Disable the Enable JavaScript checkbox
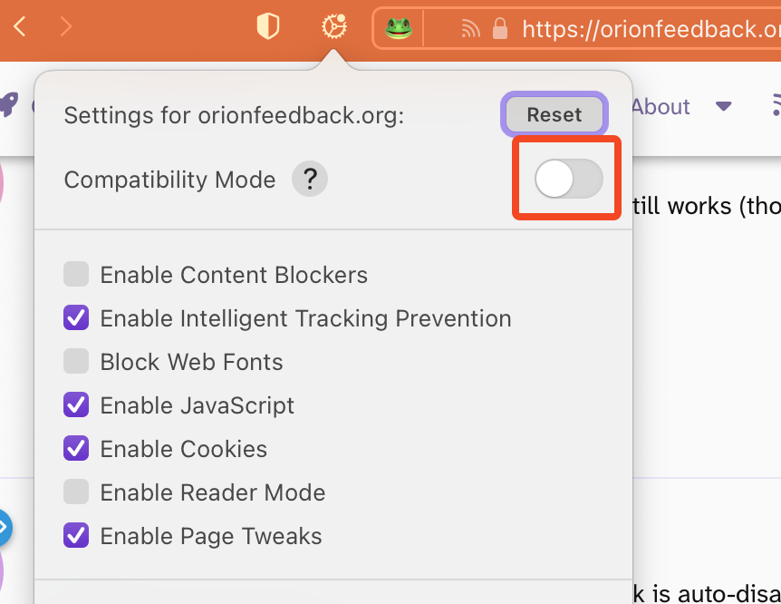This screenshot has height=604, width=781. (76, 405)
